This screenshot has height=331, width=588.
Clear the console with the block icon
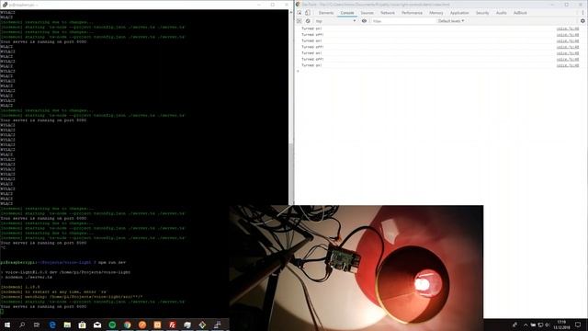[x=308, y=21]
